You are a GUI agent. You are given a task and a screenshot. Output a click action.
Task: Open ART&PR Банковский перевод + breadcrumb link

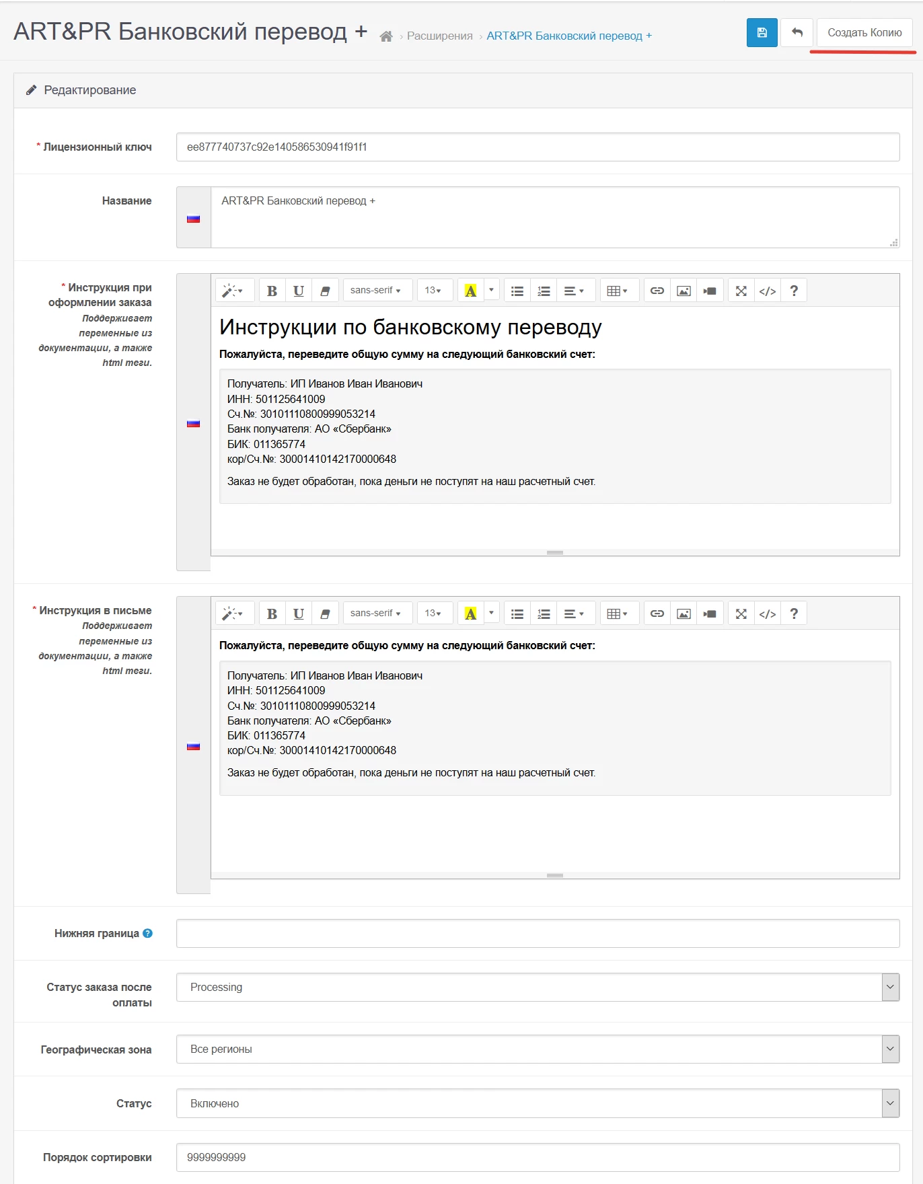tap(569, 36)
